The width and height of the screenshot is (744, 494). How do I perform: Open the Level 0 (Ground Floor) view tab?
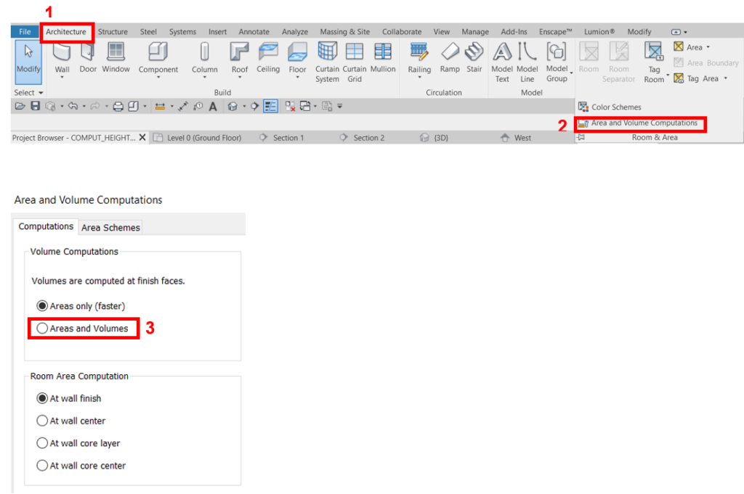pos(198,138)
